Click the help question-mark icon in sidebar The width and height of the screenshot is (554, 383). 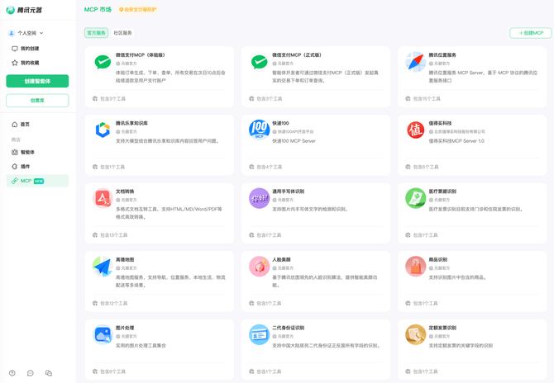point(12,373)
